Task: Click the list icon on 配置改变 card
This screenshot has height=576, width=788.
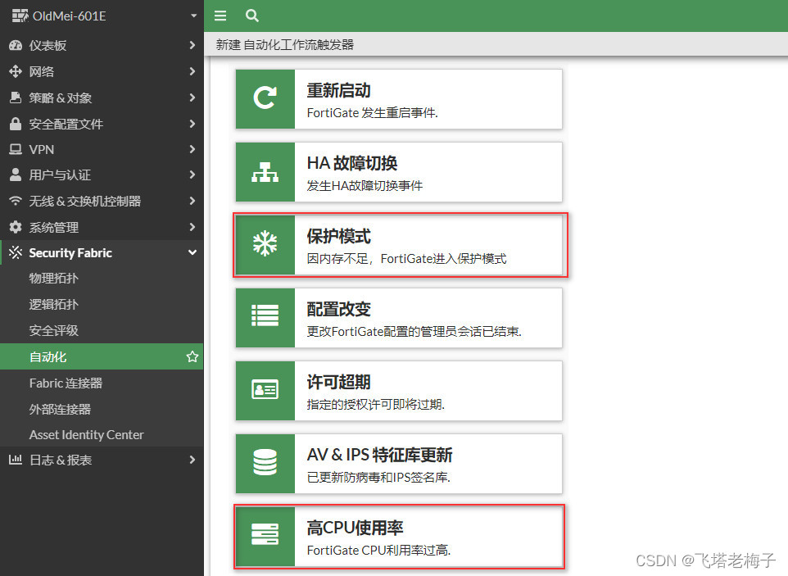Action: point(265,315)
